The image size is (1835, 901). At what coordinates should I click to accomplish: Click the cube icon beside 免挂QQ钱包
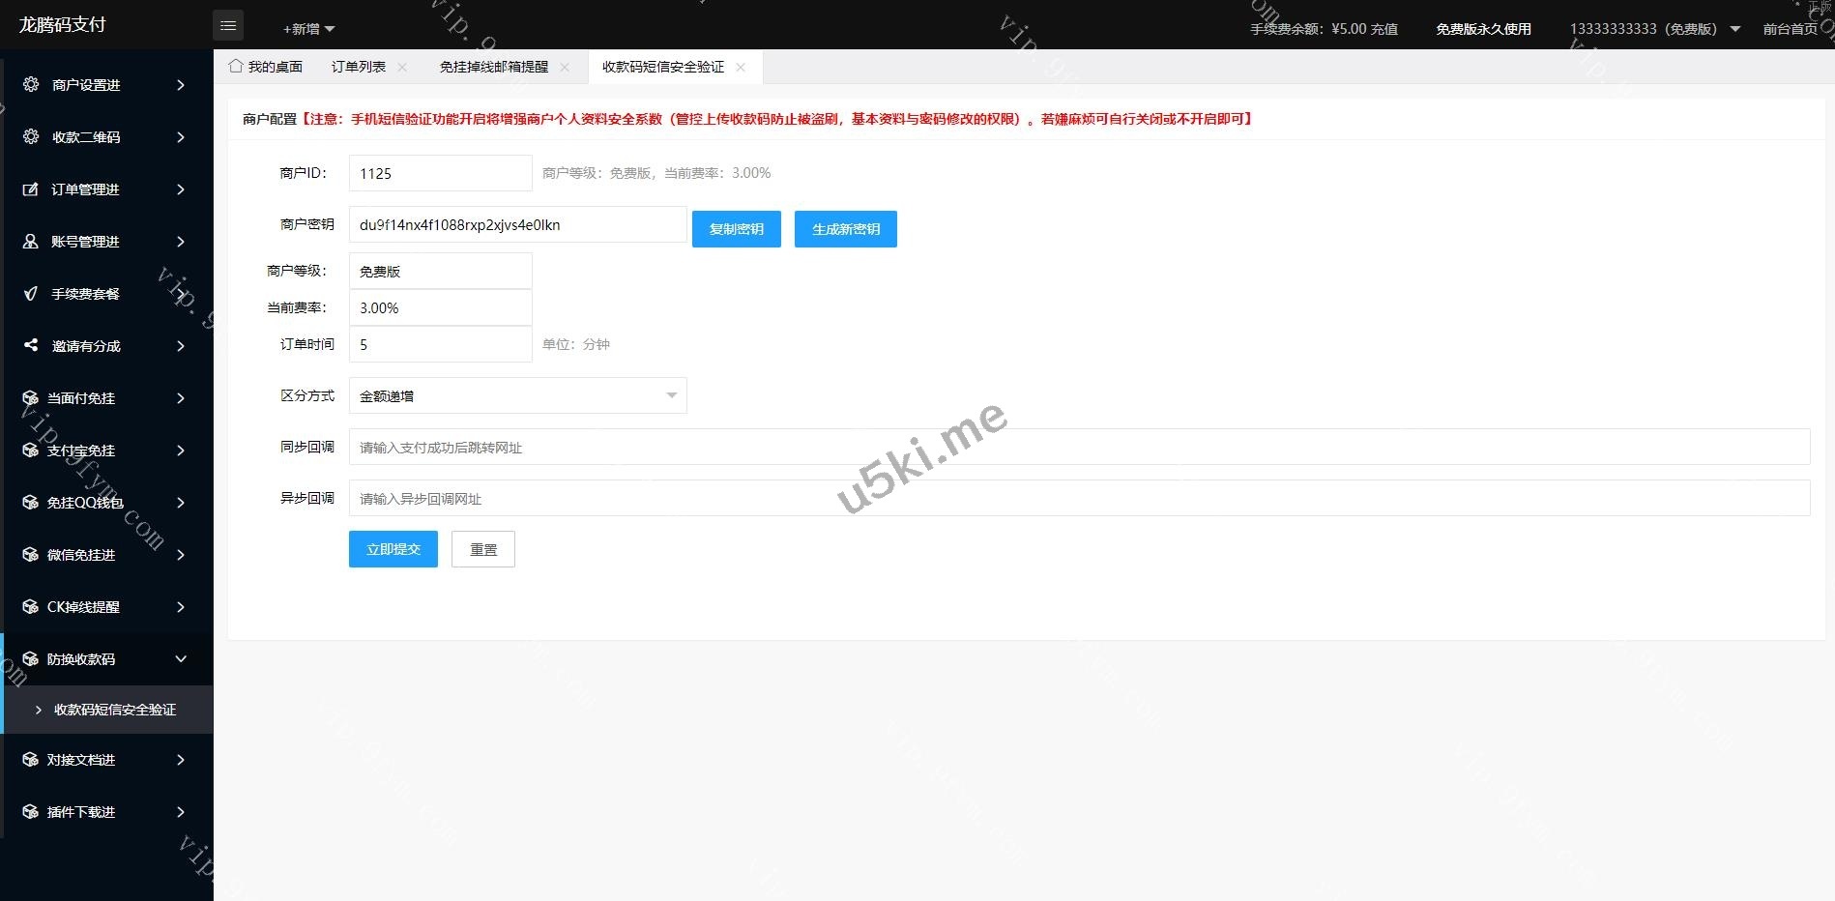click(x=31, y=503)
